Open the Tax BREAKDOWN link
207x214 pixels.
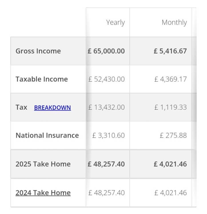[53, 108]
